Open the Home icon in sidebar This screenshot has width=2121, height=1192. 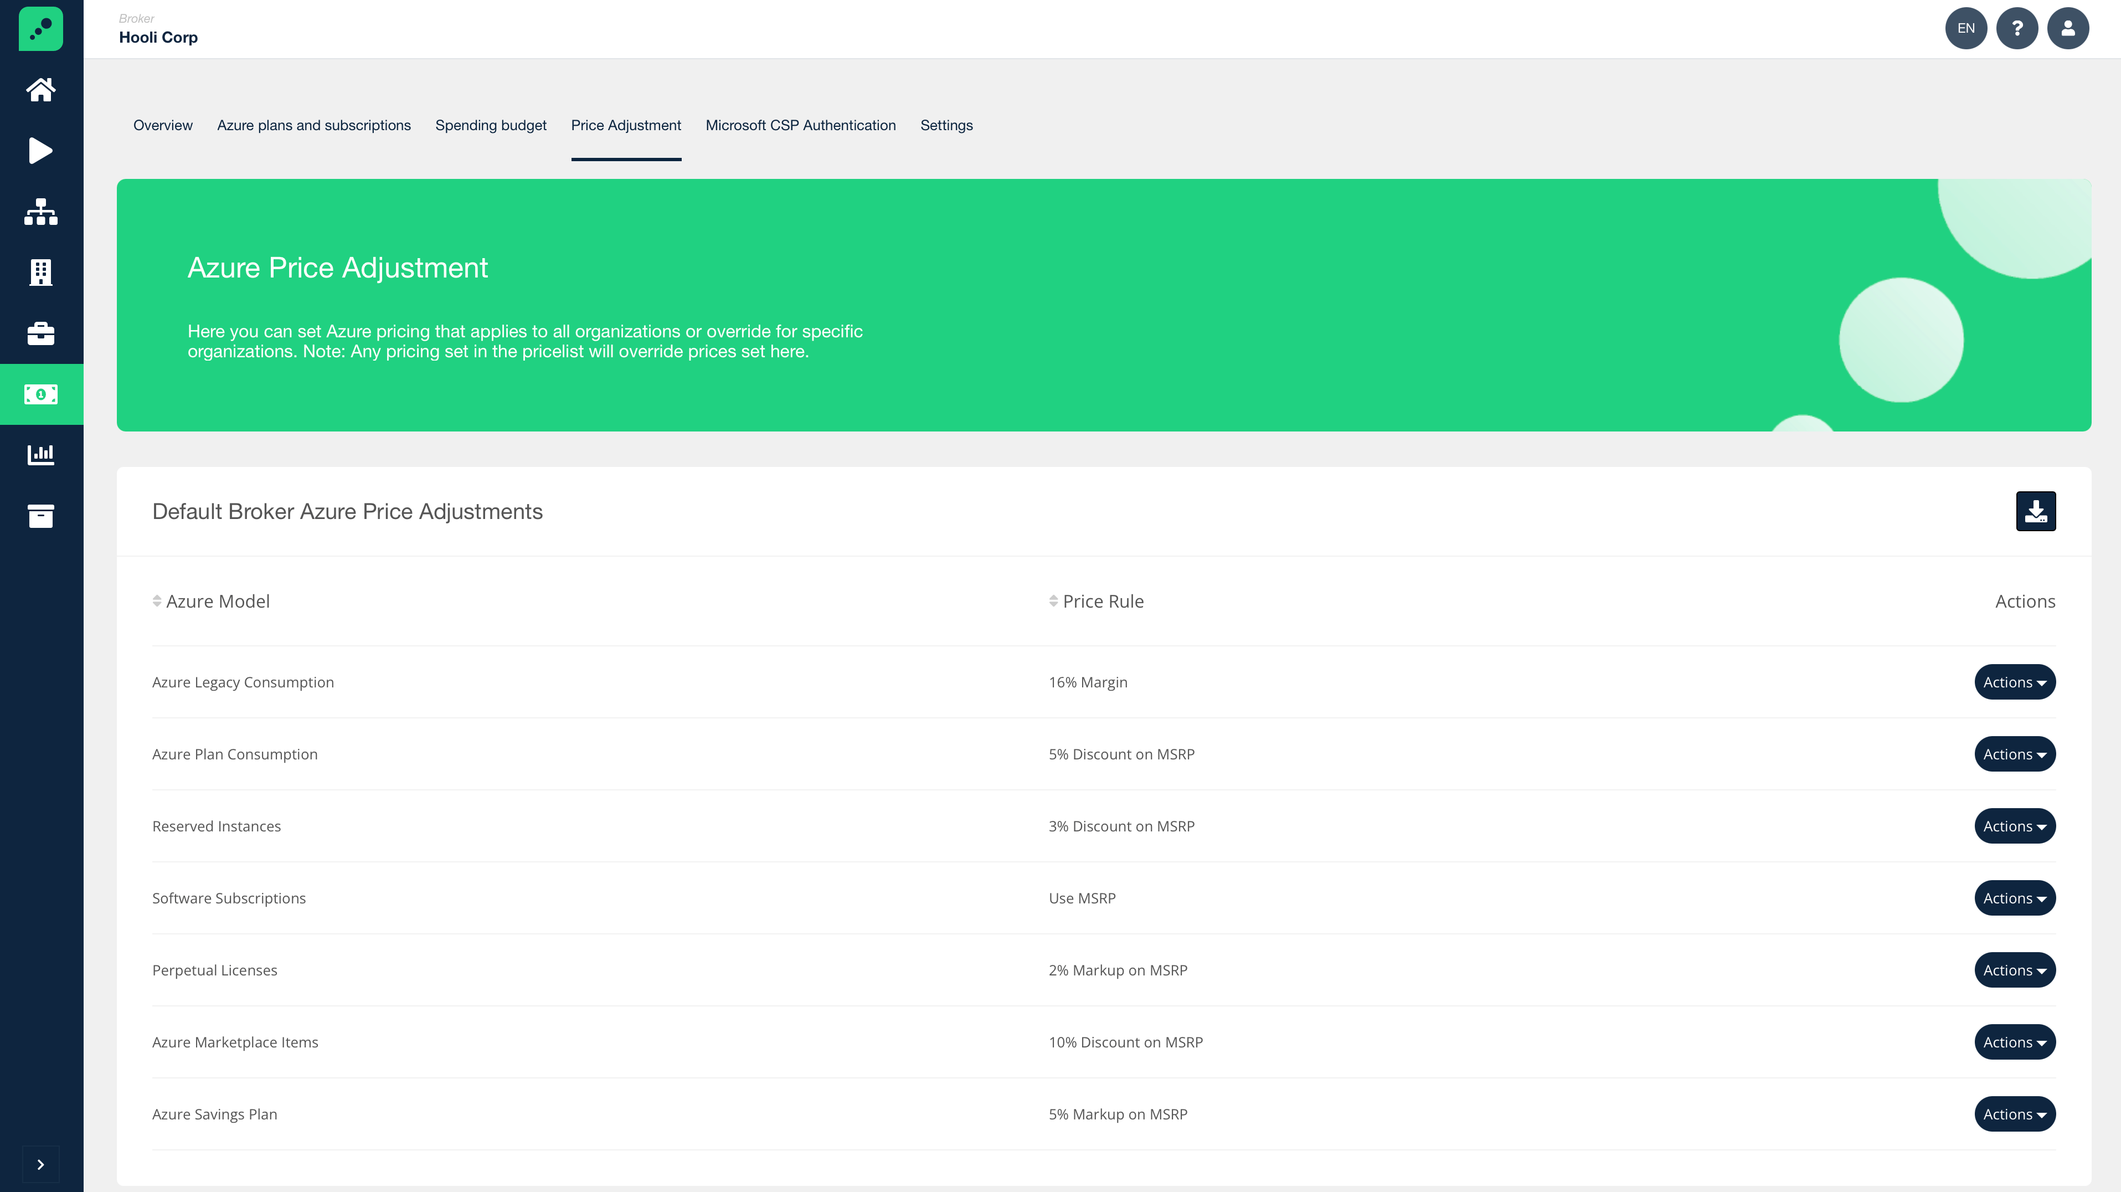point(41,90)
